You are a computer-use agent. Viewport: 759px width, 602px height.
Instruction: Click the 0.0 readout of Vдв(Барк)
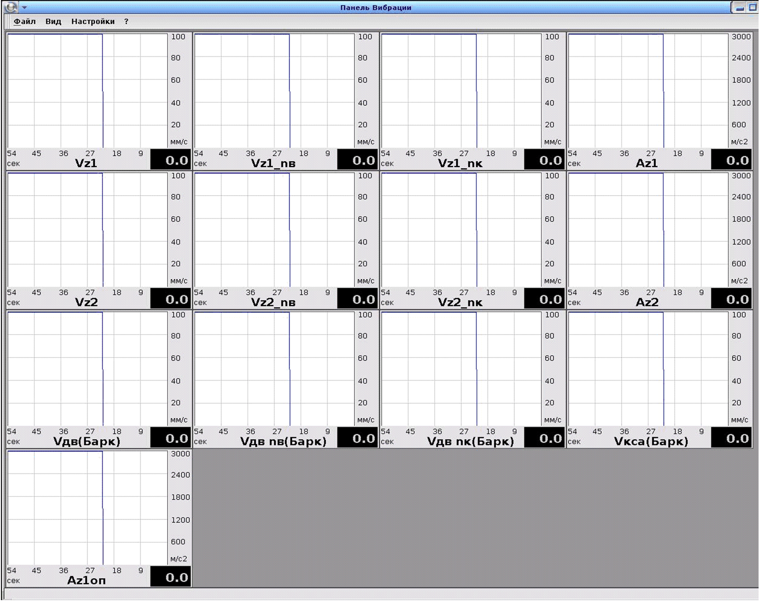click(170, 438)
